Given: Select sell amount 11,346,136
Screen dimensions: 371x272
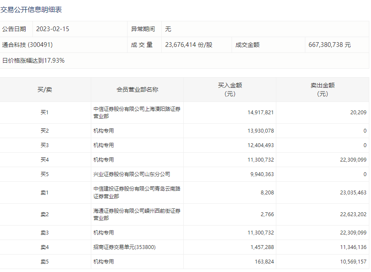Looking at the screenshot, I should click(353, 247).
